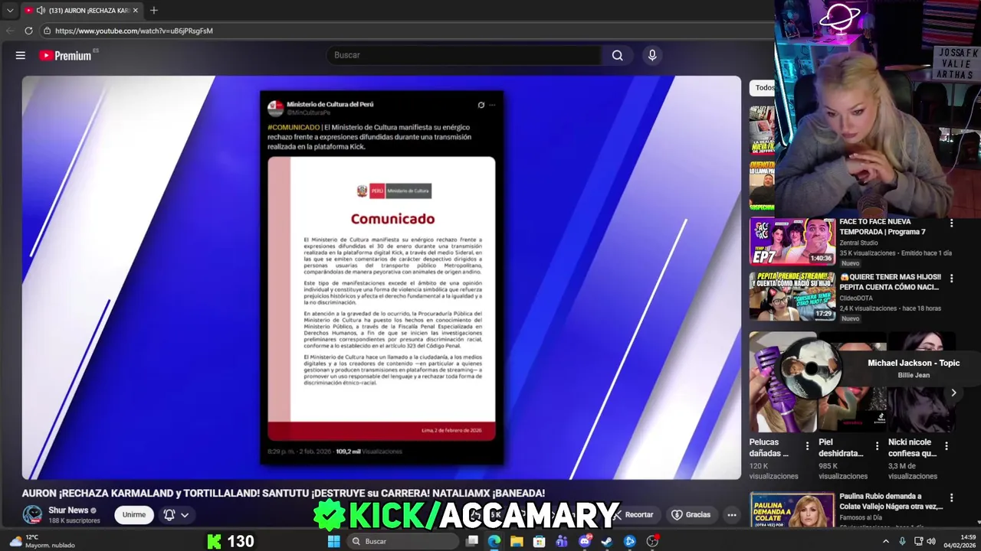Open Steam from taskbar

(607, 541)
